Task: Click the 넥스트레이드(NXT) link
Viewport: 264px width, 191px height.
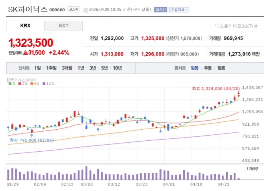Action: click(x=234, y=26)
